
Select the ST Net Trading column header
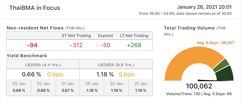point(76,36)
